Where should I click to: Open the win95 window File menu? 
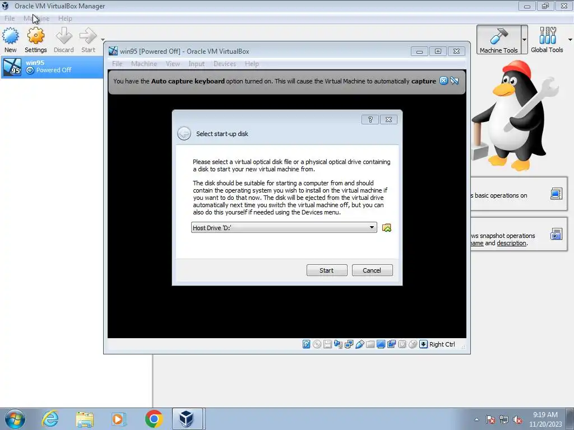point(117,64)
